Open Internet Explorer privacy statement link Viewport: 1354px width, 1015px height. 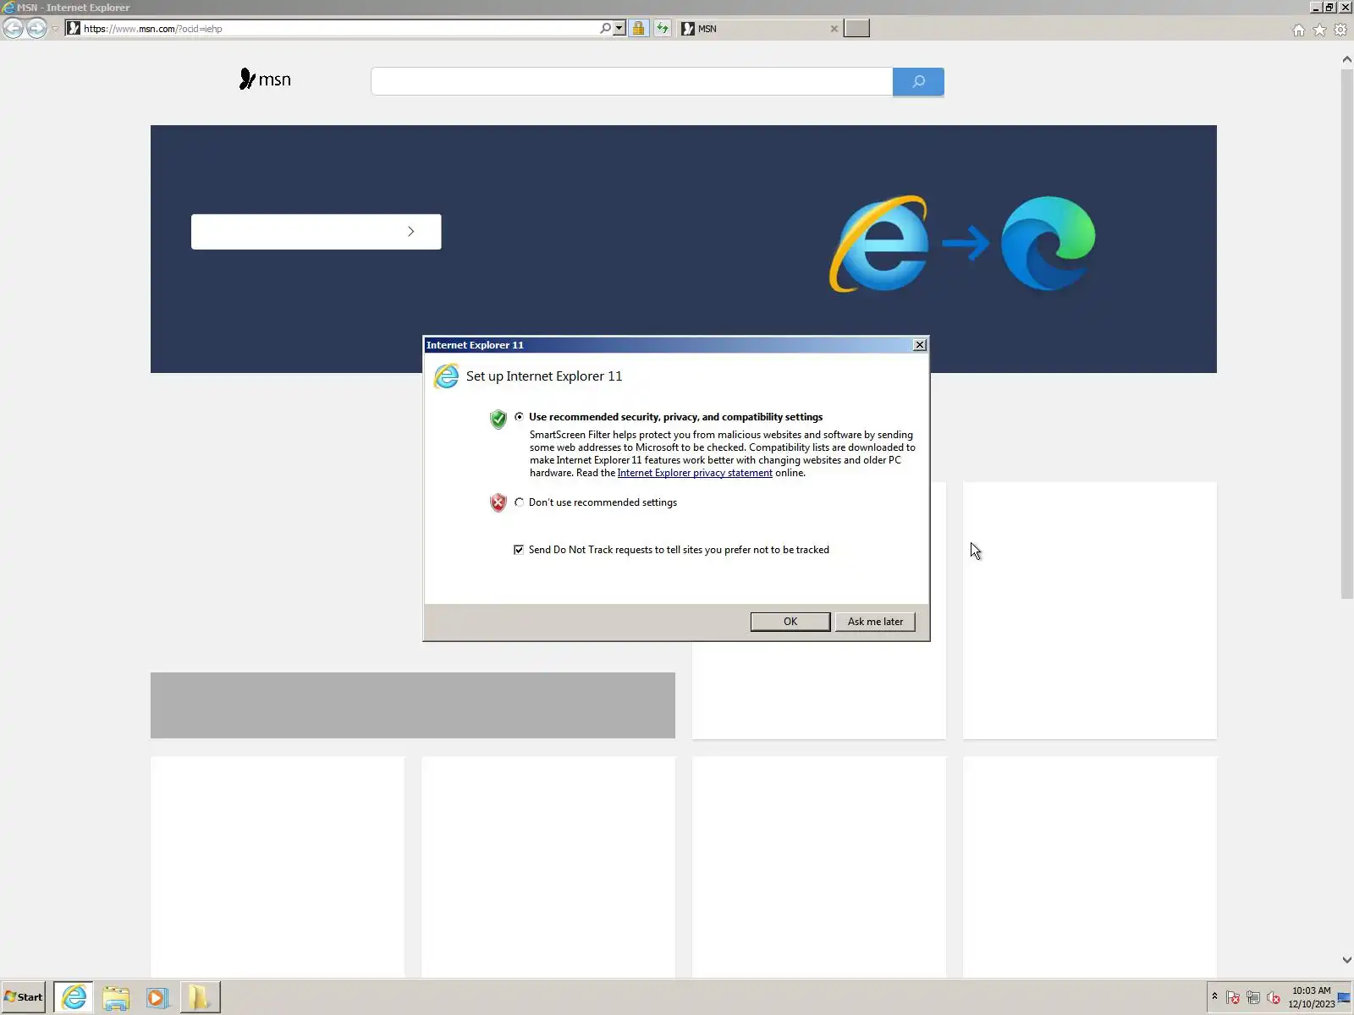point(695,473)
